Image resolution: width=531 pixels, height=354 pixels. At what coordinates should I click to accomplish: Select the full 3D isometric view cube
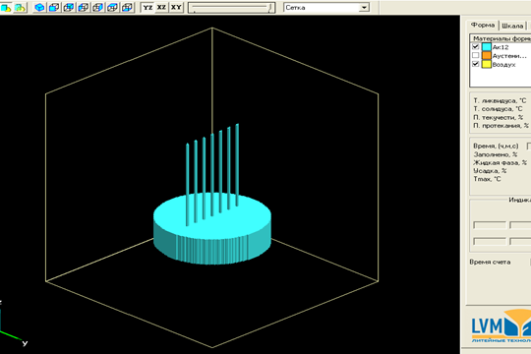pos(39,8)
